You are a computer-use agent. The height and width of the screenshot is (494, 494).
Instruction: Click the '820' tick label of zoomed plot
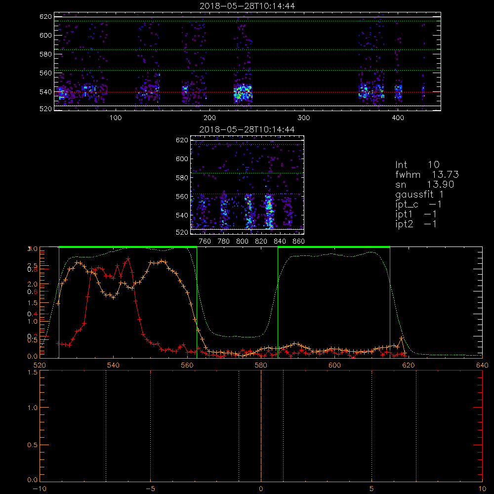[261, 242]
